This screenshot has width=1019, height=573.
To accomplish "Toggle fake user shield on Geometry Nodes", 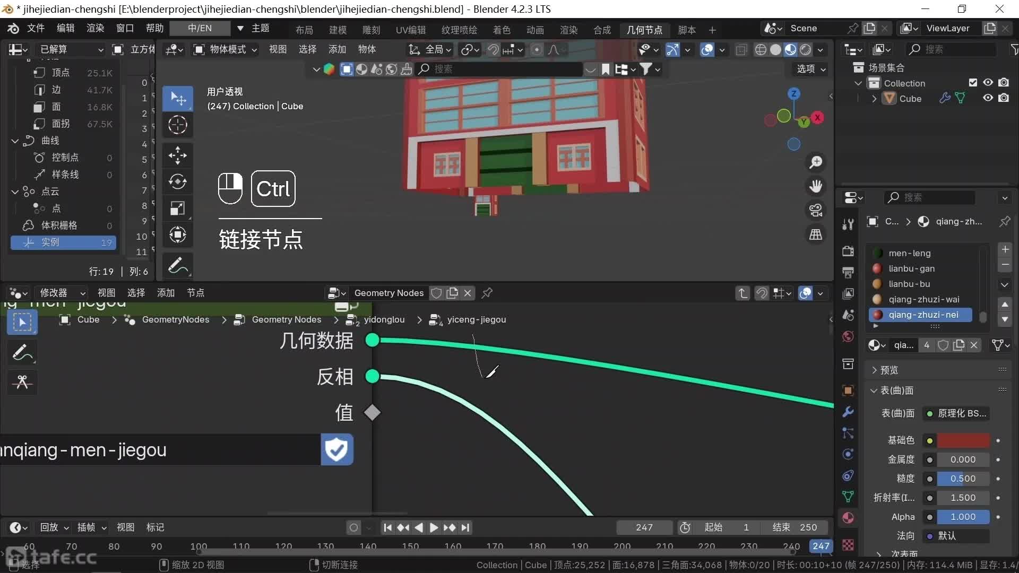I will click(x=436, y=293).
